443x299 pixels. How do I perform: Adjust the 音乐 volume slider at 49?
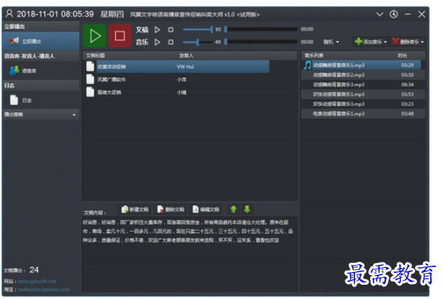click(198, 42)
